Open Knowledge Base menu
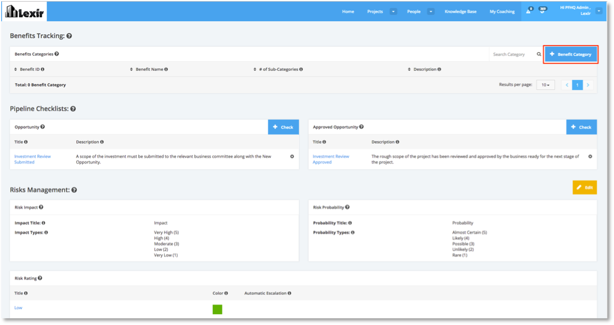Image resolution: width=614 pixels, height=325 pixels. [460, 11]
